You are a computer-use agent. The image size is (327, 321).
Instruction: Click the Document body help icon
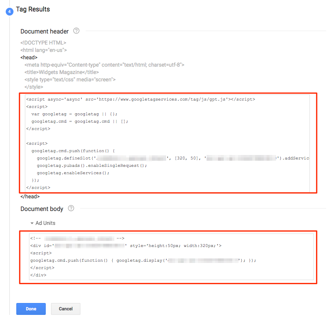(x=71, y=209)
